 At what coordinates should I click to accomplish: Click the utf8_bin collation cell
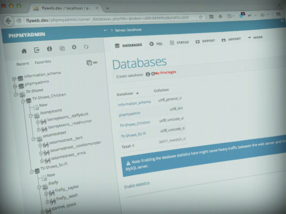(176, 109)
